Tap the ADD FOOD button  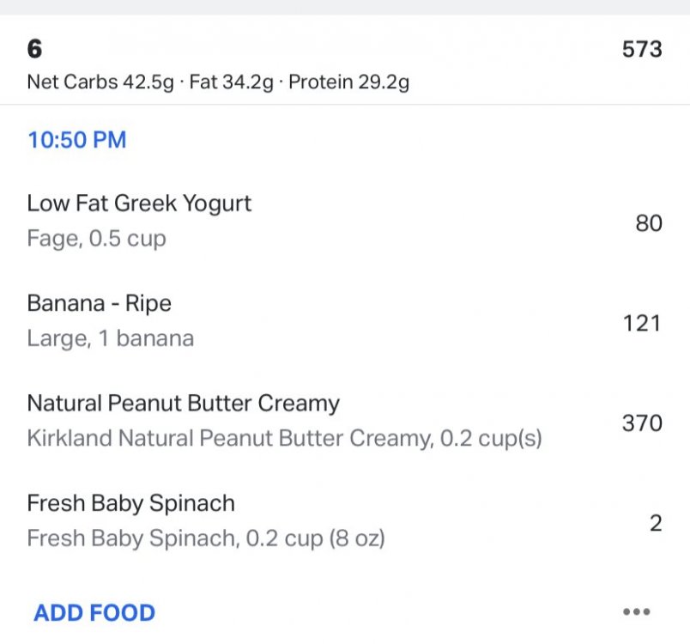94,613
